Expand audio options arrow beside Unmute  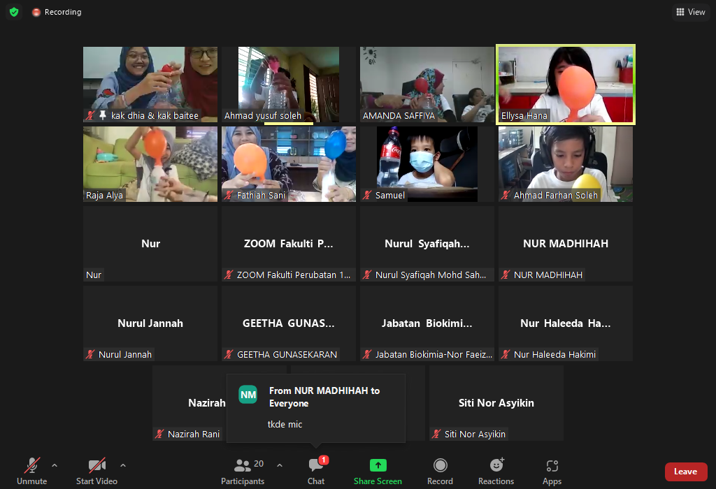click(x=55, y=465)
